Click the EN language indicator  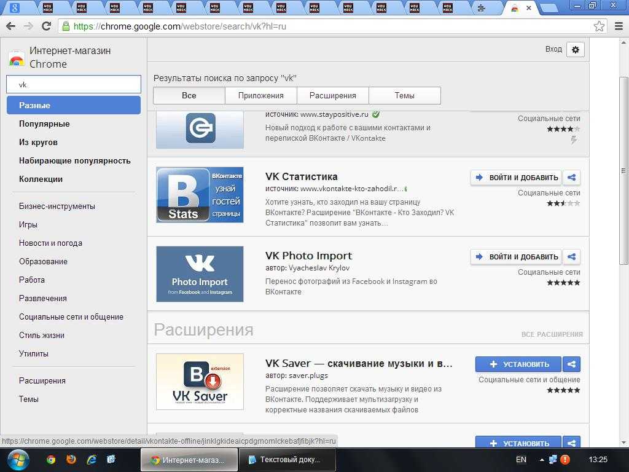tap(521, 460)
